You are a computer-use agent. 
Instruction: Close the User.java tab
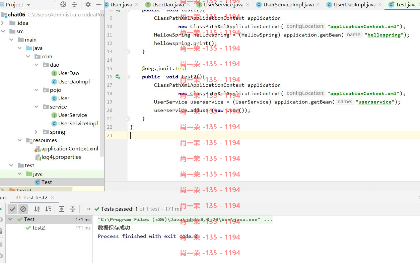tap(137, 5)
